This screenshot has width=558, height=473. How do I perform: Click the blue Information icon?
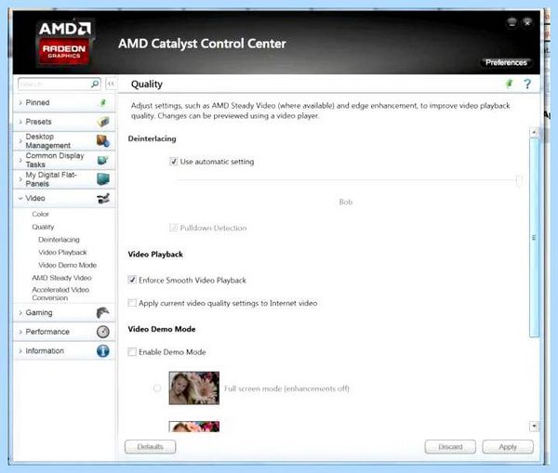pos(103,351)
